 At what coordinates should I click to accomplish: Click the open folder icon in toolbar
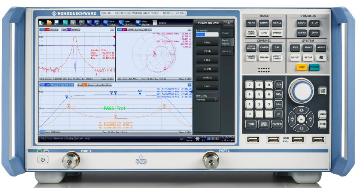point(49,23)
